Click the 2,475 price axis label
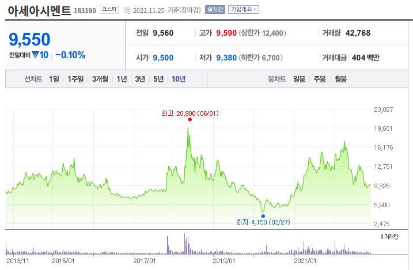This screenshot has width=413, height=270. point(382,224)
